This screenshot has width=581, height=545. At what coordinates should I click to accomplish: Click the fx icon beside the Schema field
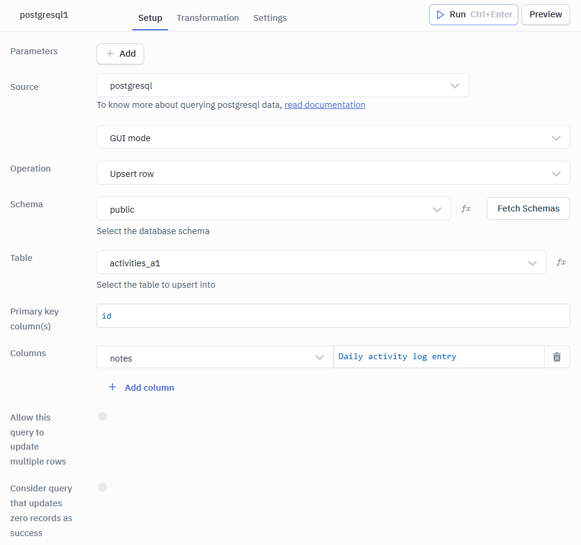coord(465,208)
